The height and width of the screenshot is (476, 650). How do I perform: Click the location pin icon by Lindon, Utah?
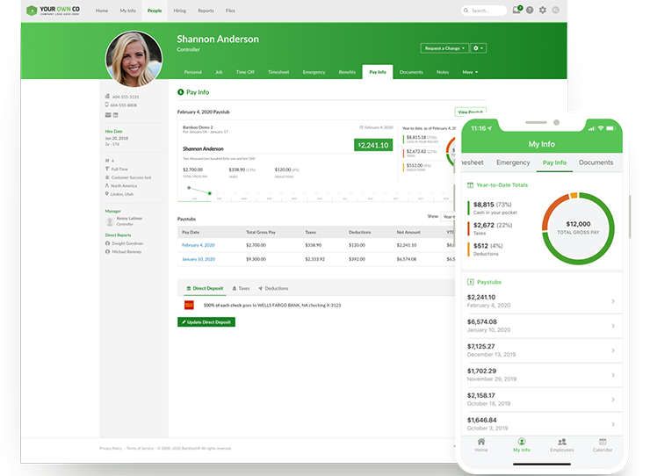click(x=107, y=193)
